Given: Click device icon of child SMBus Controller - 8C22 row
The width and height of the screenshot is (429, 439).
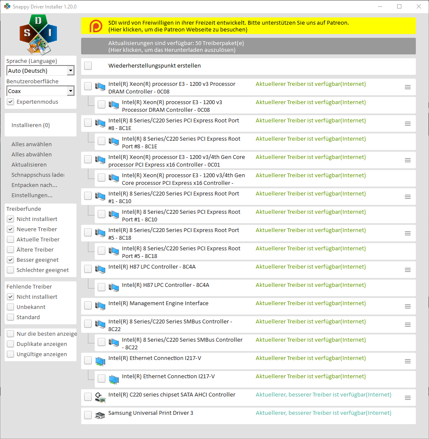Looking at the screenshot, I should pos(114,342).
